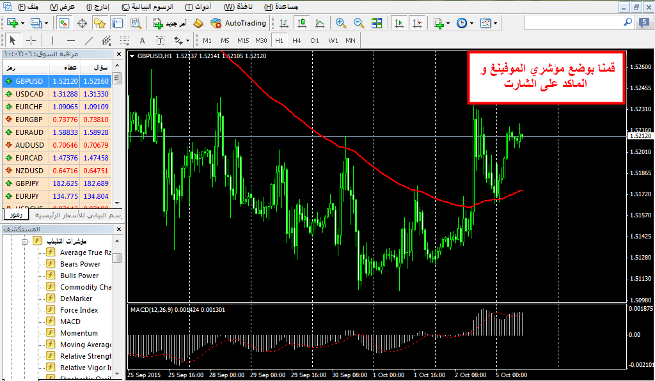Select the trendline drawing tool

point(89,40)
